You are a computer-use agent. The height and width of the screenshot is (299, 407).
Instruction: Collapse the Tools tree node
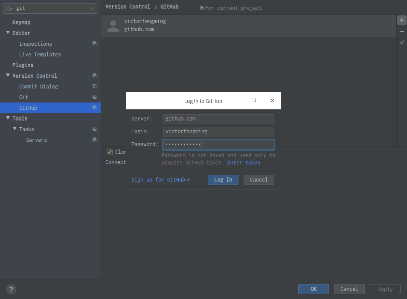[8, 118]
